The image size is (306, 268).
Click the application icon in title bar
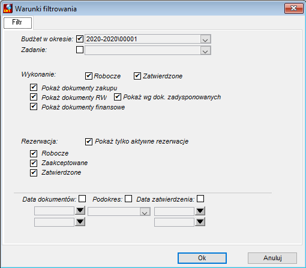[8, 8]
